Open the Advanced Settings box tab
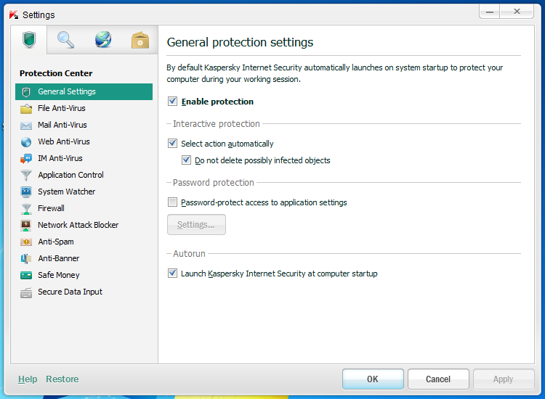Image resolution: width=545 pixels, height=399 pixels. pos(140,40)
